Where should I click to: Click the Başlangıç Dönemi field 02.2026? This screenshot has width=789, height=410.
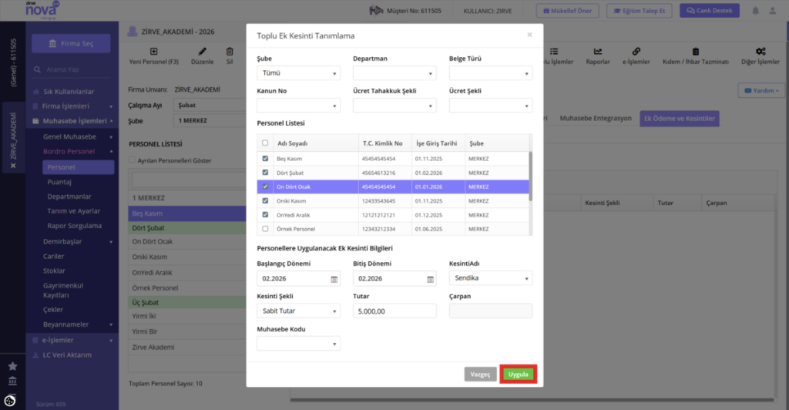point(298,278)
